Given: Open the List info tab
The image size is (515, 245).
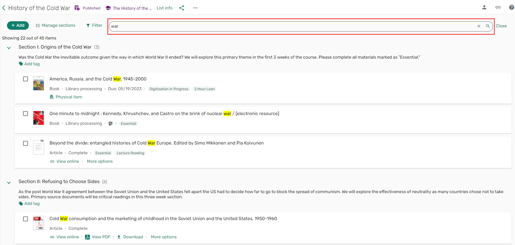Looking at the screenshot, I should pyautogui.click(x=165, y=8).
